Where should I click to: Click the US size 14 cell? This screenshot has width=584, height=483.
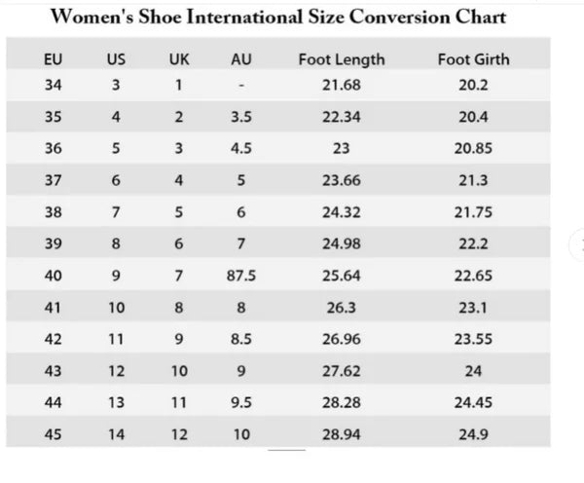click(116, 434)
